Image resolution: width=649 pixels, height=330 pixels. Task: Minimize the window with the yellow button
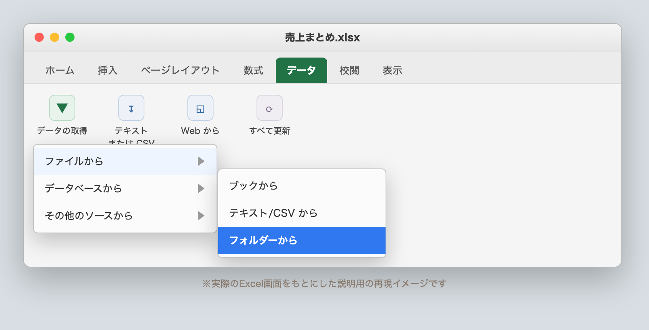point(55,37)
